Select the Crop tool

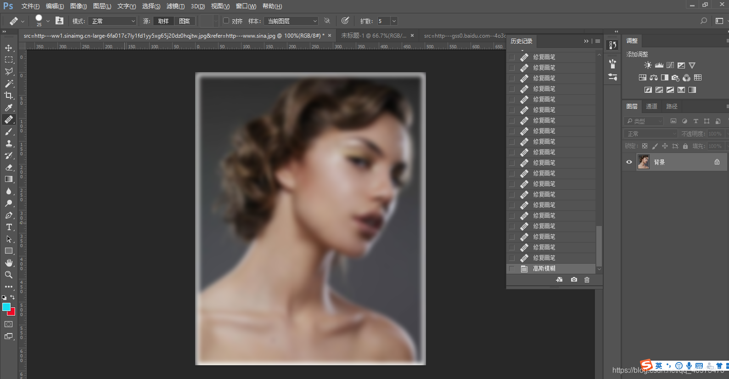tap(9, 96)
